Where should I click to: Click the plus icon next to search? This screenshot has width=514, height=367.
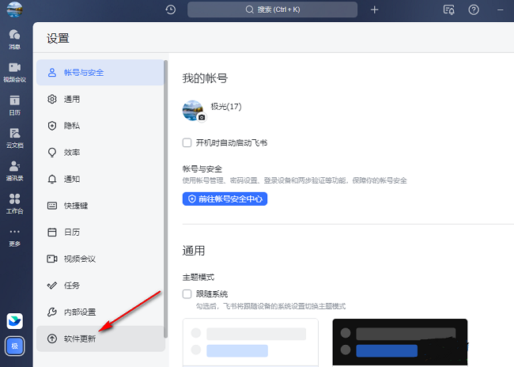click(x=375, y=9)
